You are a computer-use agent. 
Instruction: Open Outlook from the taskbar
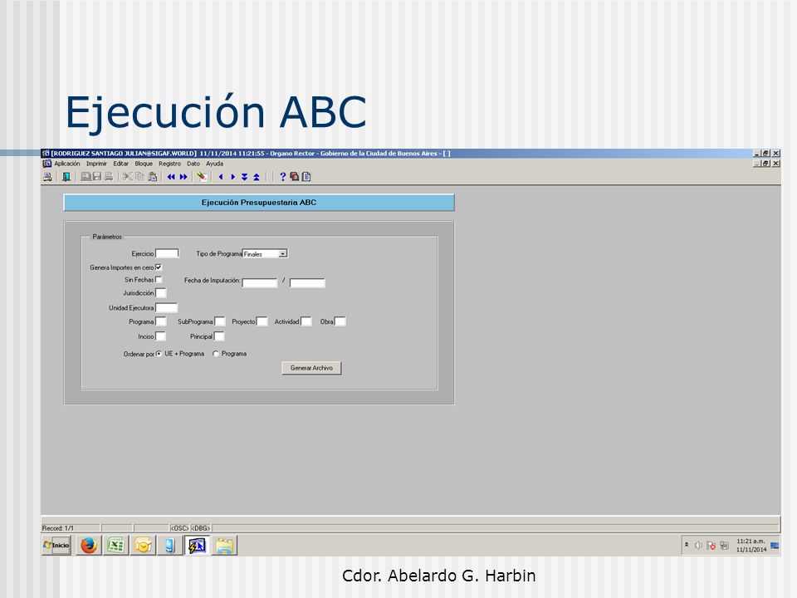click(x=143, y=546)
